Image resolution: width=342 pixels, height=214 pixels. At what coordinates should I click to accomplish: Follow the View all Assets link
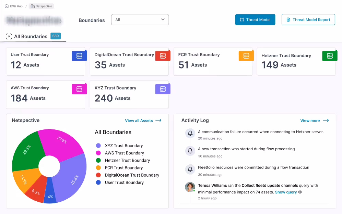[143, 121]
